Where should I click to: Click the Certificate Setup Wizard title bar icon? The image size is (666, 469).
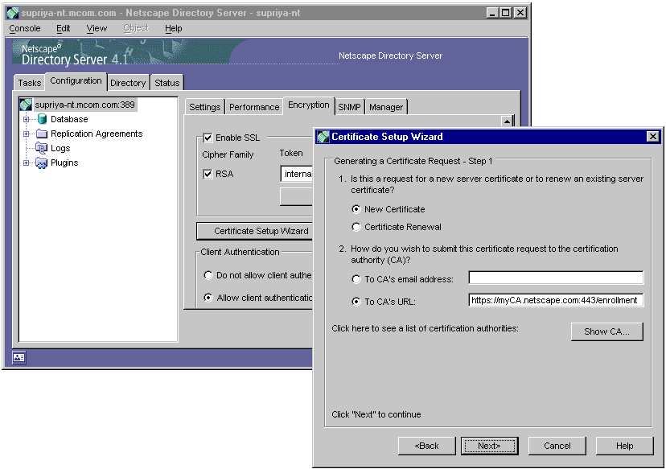click(323, 137)
